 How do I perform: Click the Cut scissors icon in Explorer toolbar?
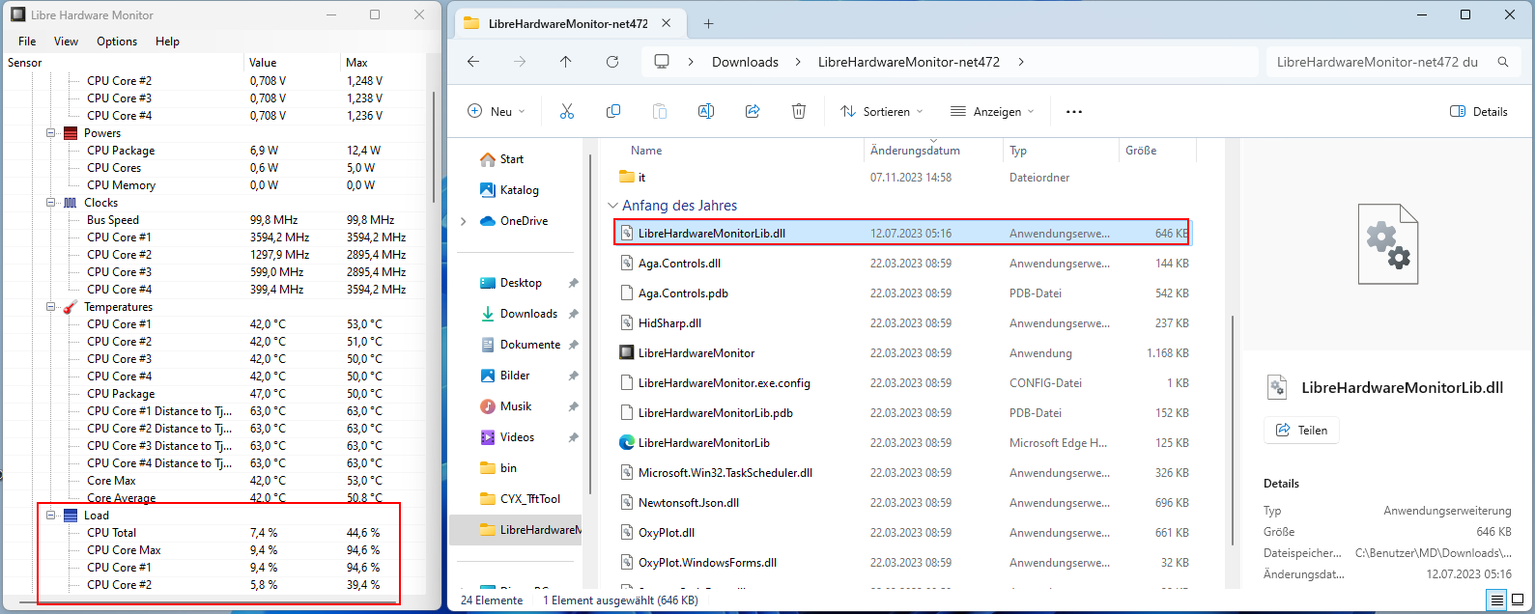pos(567,112)
